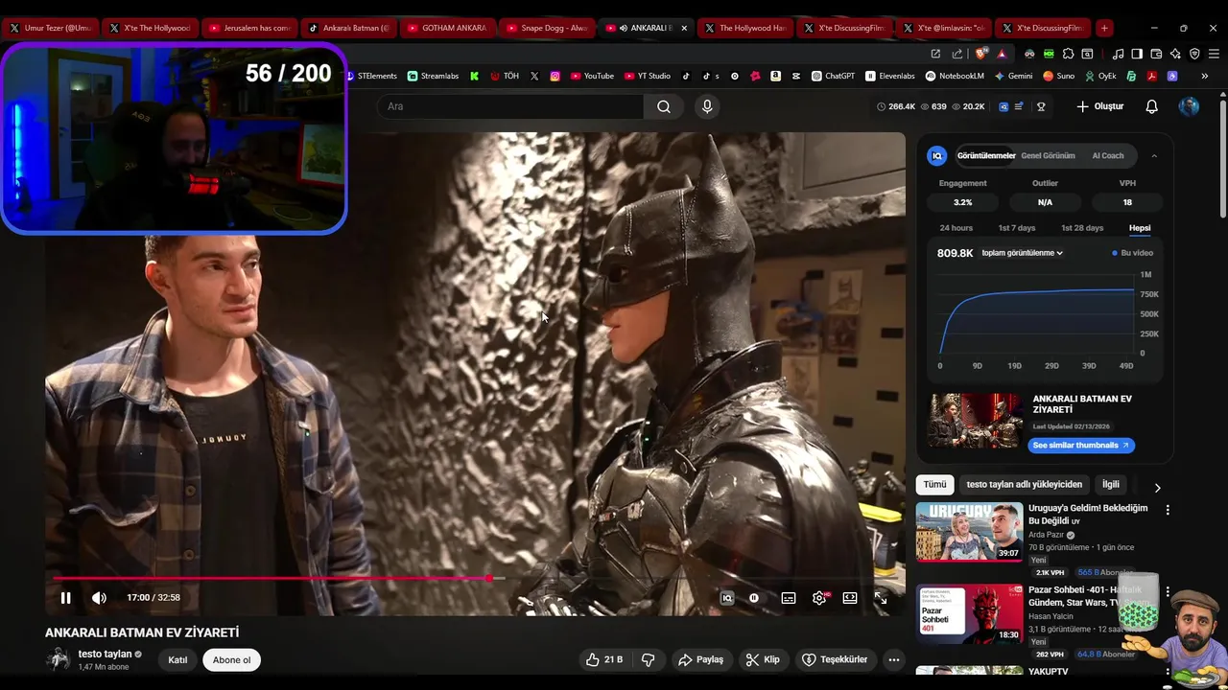Open the player settings gear
The height and width of the screenshot is (690, 1228).
pyautogui.click(x=819, y=598)
